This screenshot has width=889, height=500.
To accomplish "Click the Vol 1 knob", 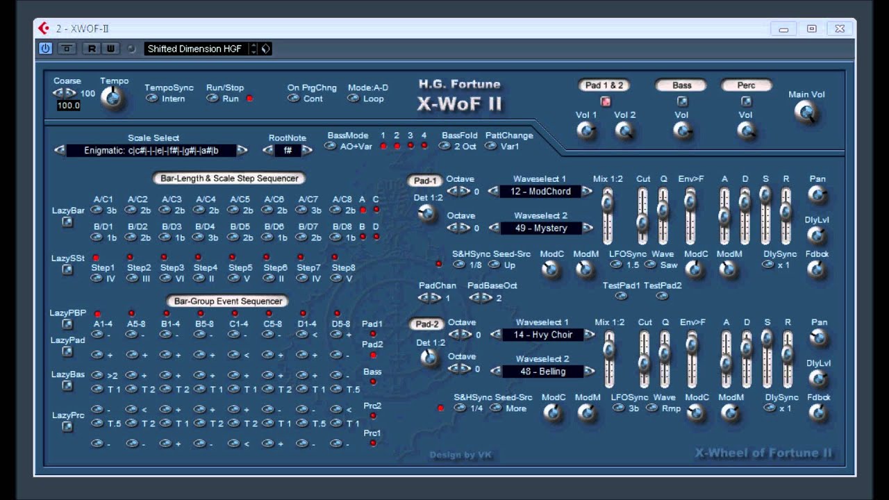I will [586, 130].
